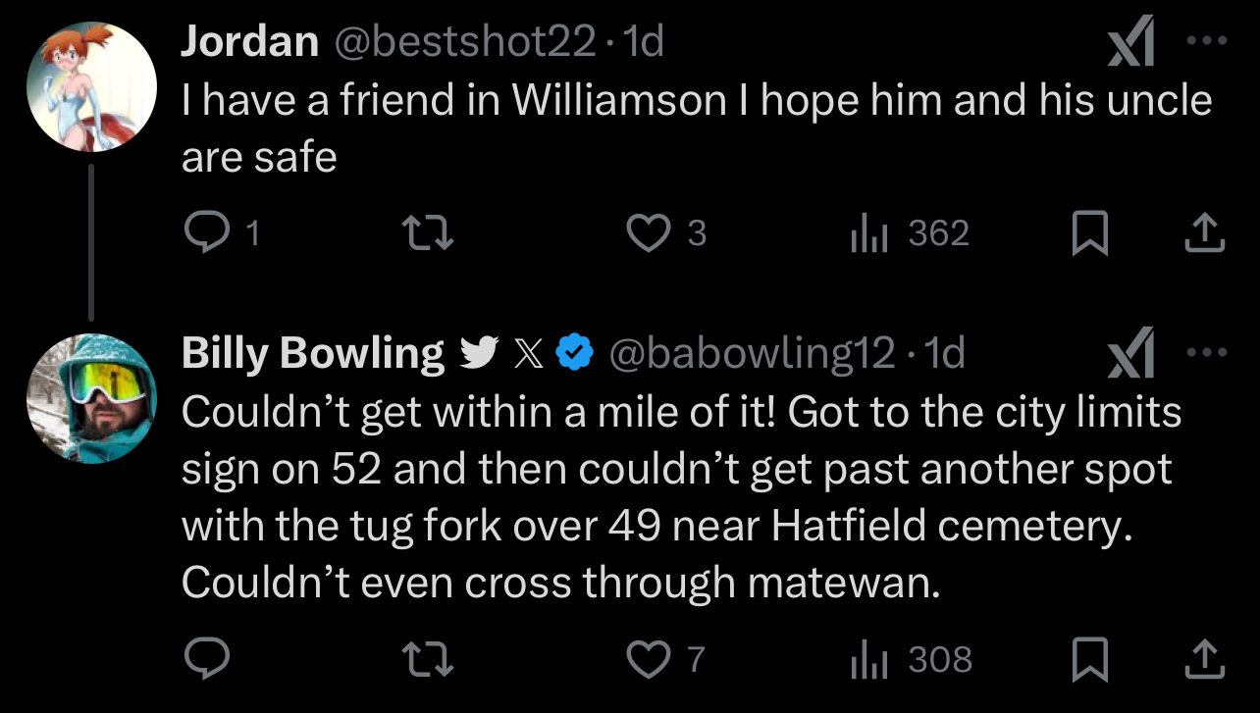Visit @babowling12 profile handle

pyautogui.click(x=753, y=353)
